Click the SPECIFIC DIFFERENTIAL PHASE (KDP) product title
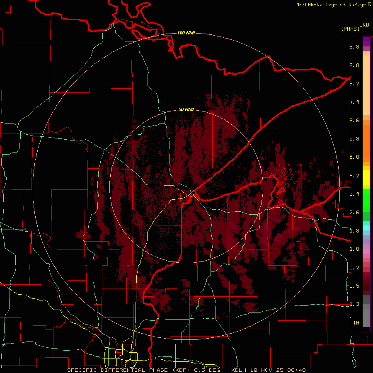 (x=129, y=370)
